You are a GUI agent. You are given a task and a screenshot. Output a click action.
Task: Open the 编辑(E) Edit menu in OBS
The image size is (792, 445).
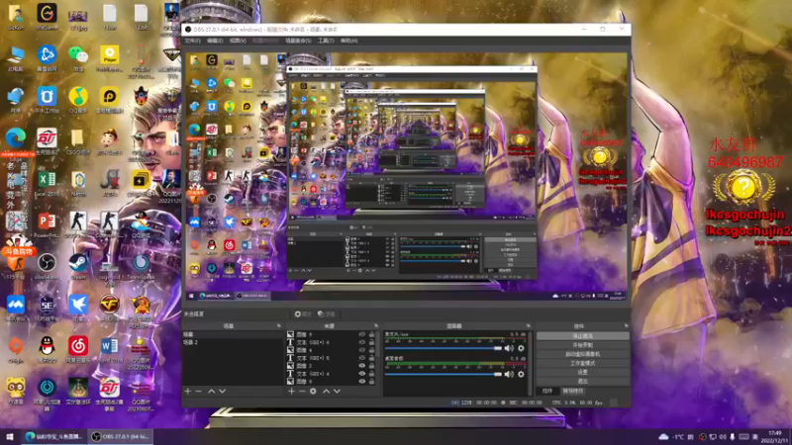point(215,41)
